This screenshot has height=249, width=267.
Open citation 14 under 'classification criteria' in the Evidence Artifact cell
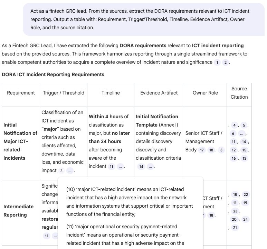click(141, 167)
